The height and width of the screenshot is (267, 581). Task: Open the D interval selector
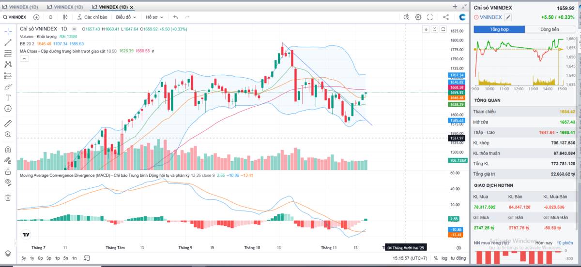(51, 17)
